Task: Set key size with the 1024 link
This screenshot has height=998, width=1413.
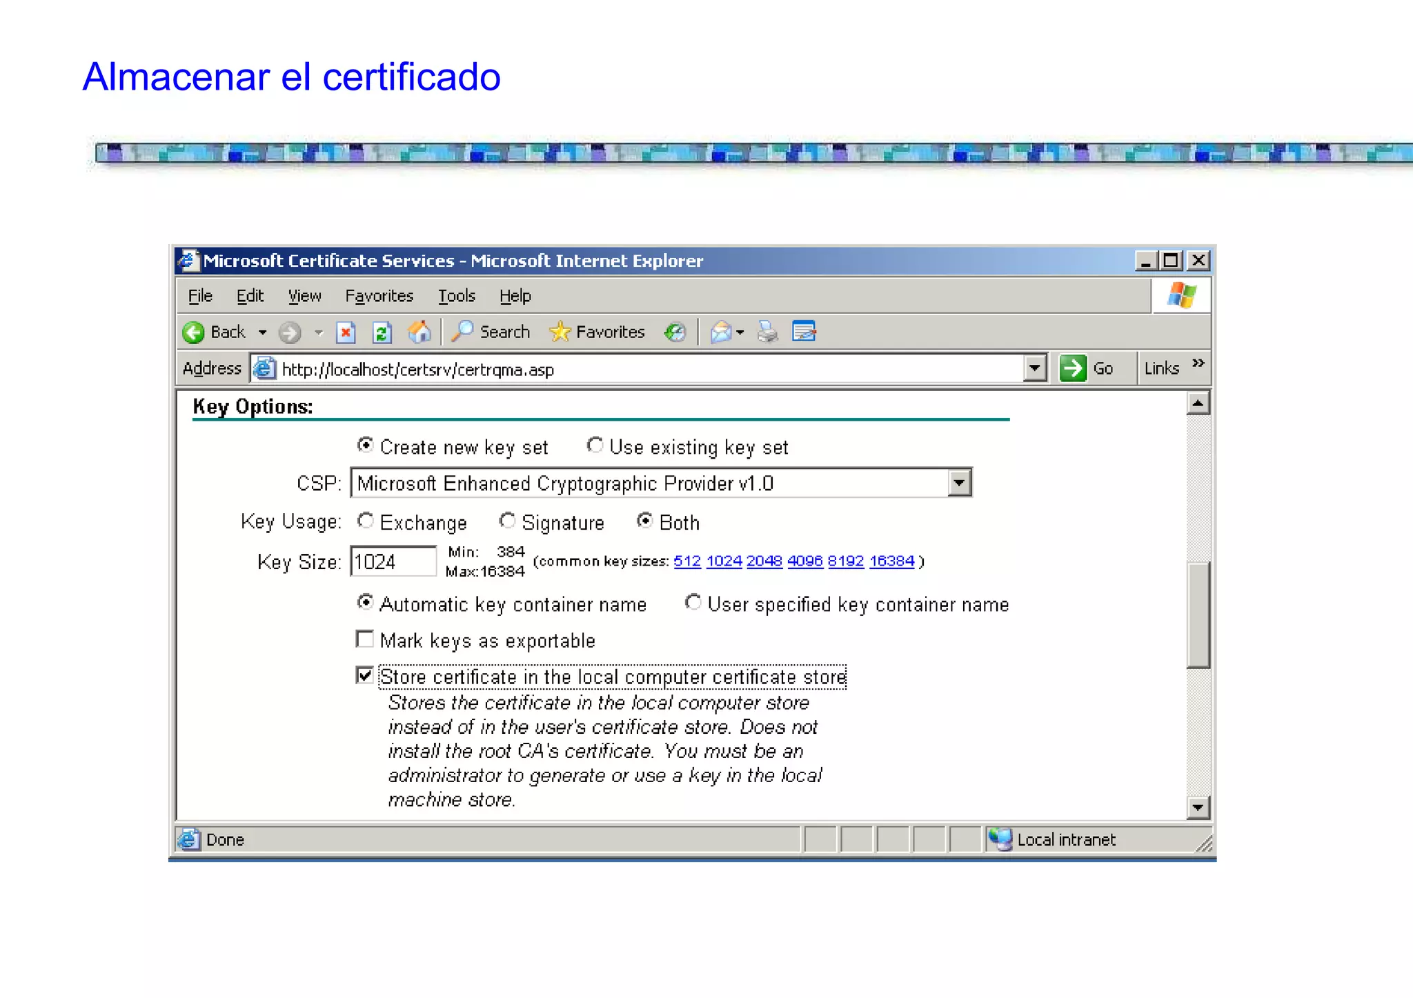Action: pos(724,561)
